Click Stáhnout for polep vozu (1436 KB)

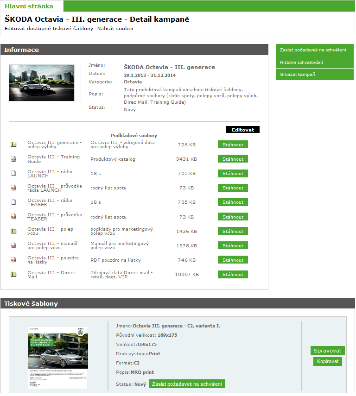point(233,231)
